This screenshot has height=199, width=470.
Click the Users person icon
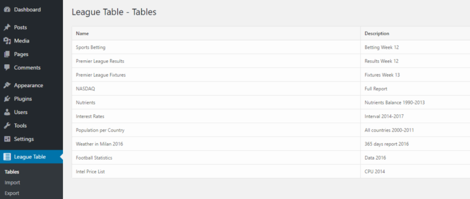(7, 112)
